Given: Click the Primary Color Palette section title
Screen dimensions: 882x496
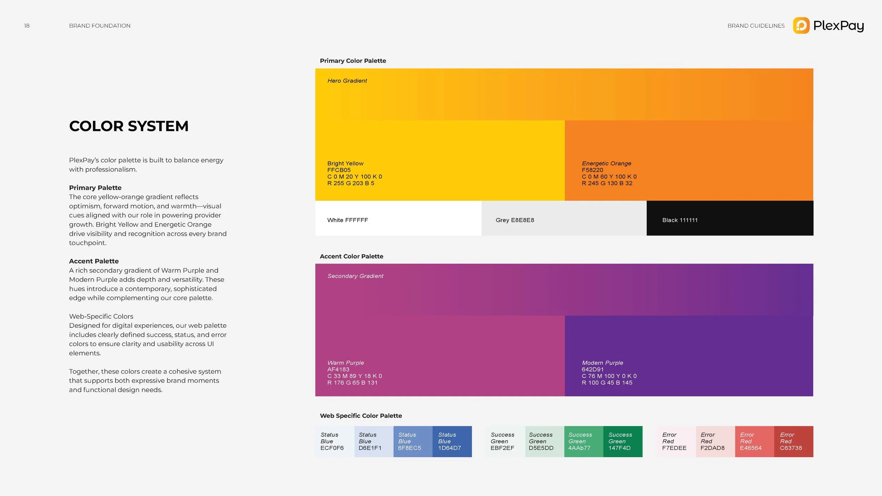Looking at the screenshot, I should click(353, 61).
